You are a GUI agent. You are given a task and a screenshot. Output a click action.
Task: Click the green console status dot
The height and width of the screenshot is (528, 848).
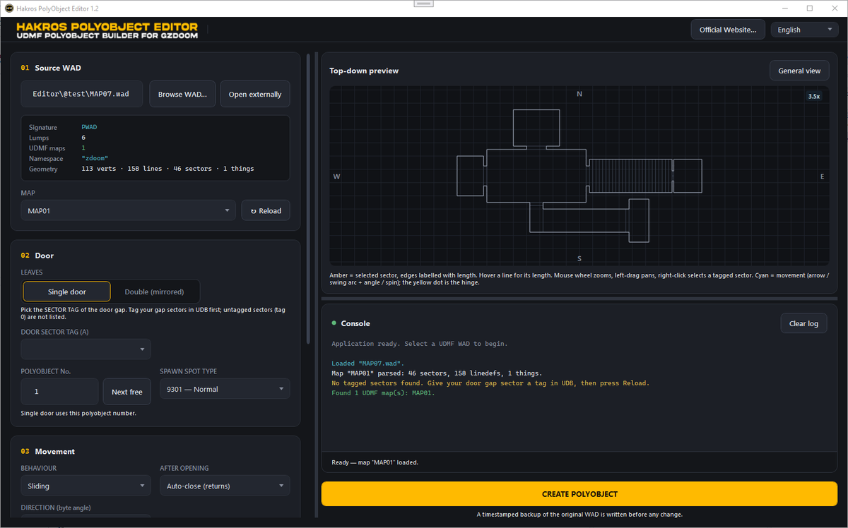pos(334,323)
